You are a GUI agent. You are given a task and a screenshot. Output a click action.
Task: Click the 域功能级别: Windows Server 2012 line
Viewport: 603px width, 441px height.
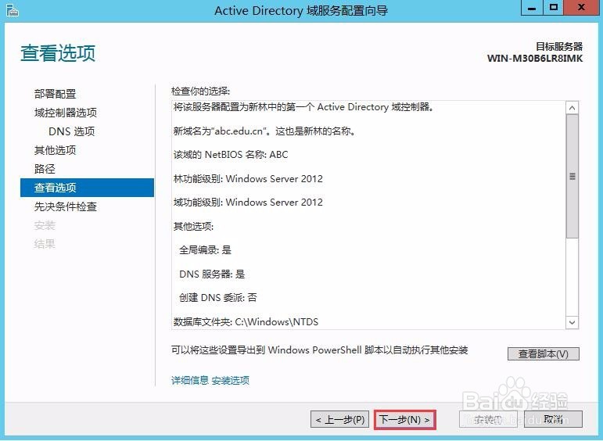coord(248,203)
